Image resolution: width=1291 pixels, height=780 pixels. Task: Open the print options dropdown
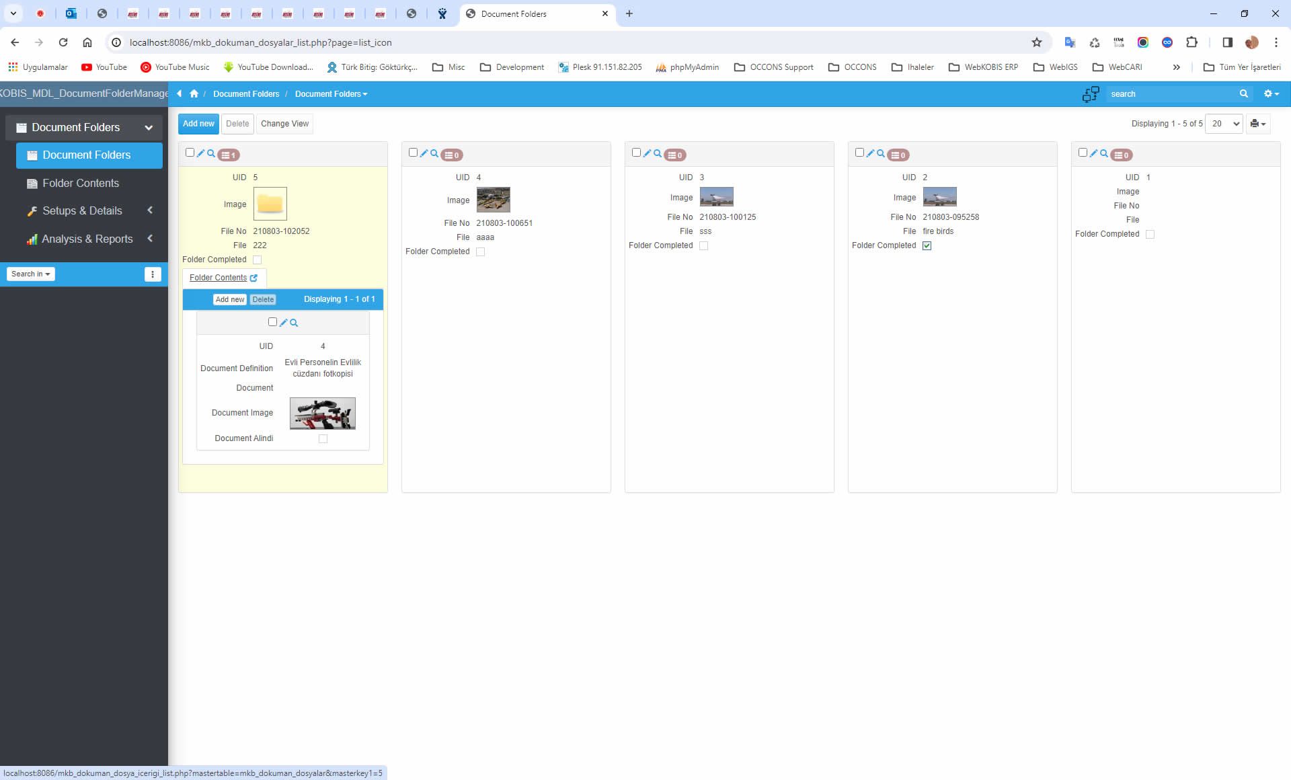pos(1258,124)
